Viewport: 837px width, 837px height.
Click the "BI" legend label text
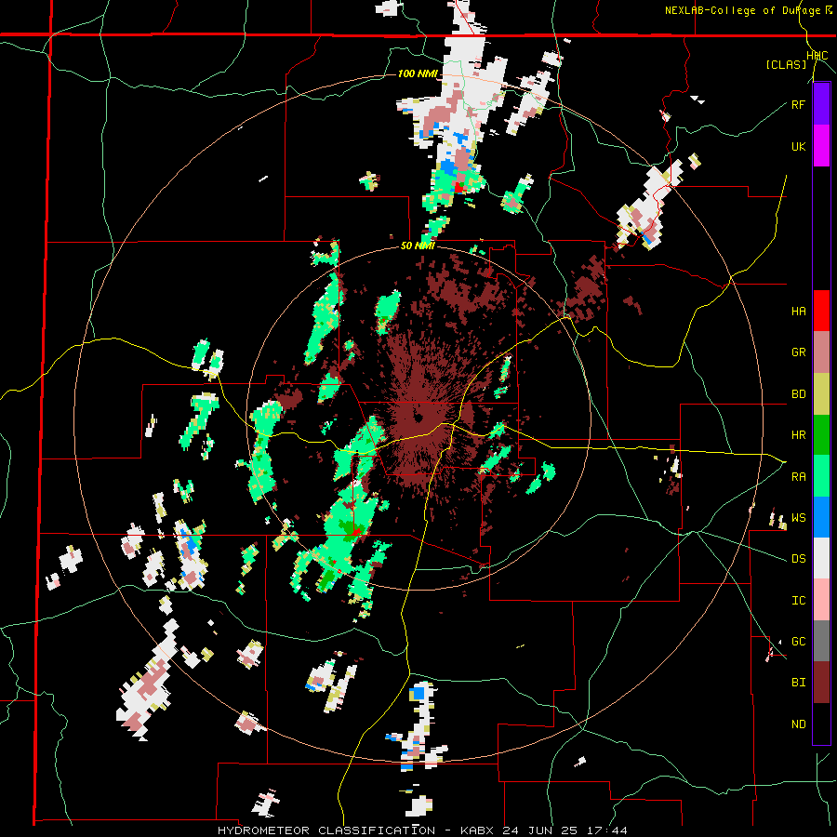pyautogui.click(x=799, y=683)
